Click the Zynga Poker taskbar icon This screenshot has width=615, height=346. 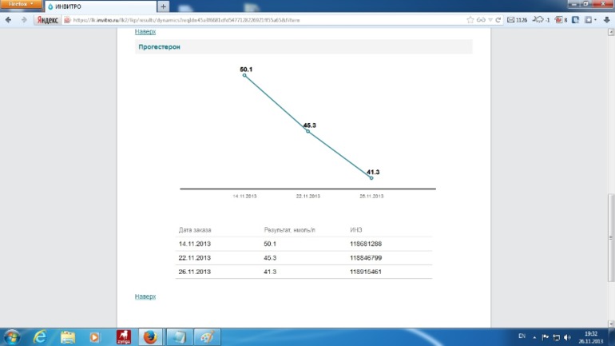(x=123, y=337)
